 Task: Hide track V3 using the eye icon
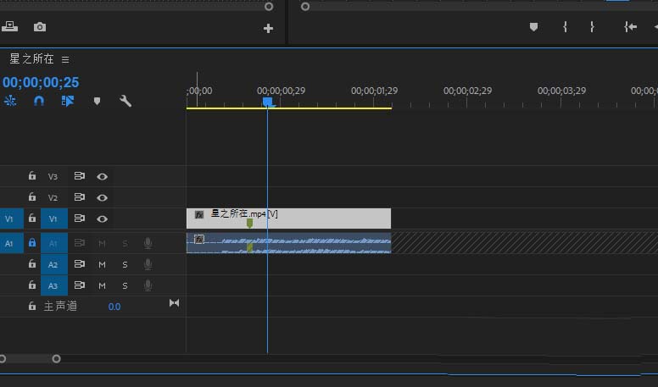103,176
